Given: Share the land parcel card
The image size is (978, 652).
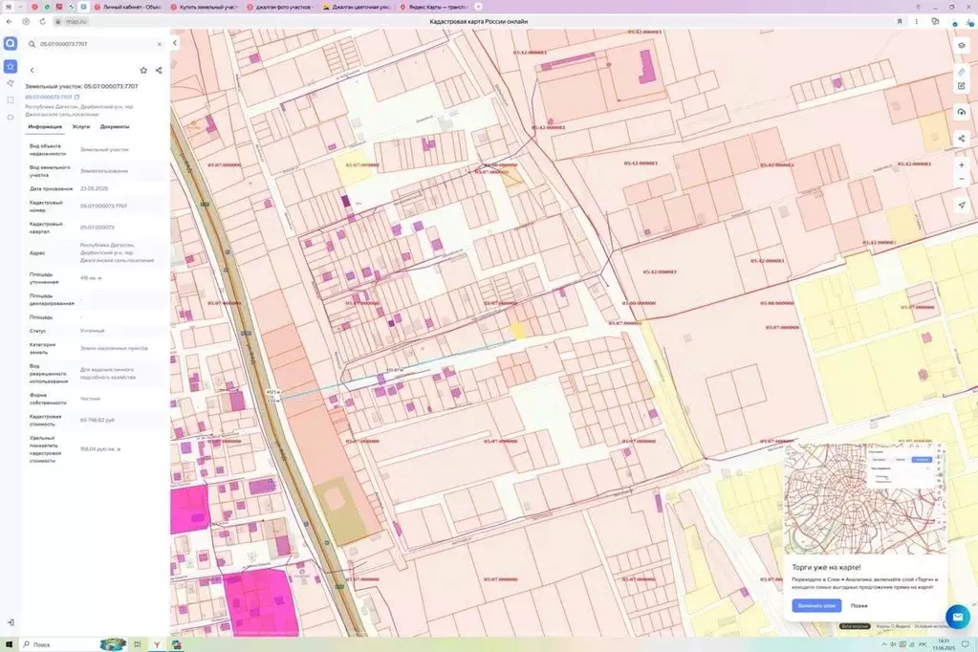Looking at the screenshot, I should tap(159, 71).
